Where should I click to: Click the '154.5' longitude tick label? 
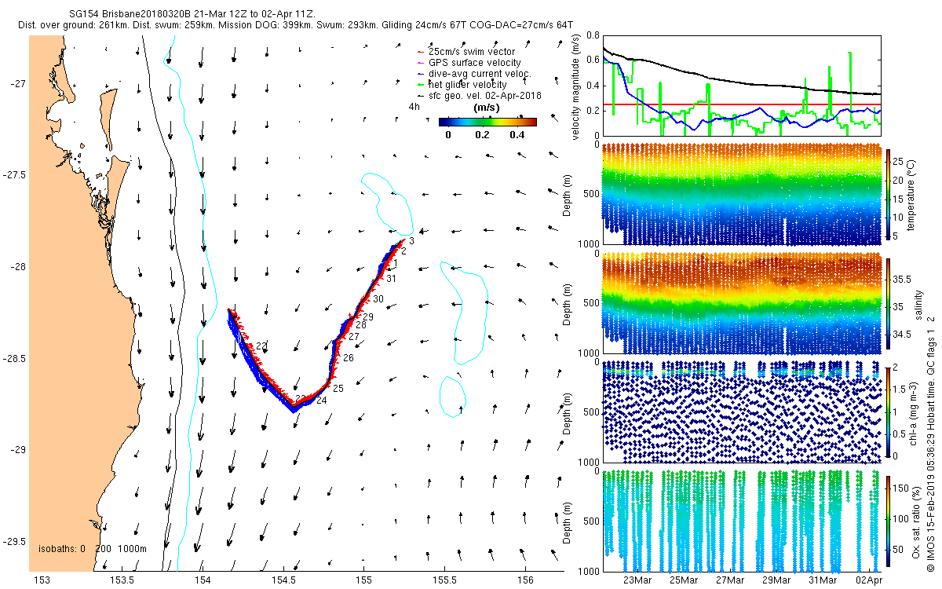tap(283, 580)
